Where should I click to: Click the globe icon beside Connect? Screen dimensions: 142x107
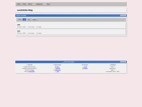82,65
